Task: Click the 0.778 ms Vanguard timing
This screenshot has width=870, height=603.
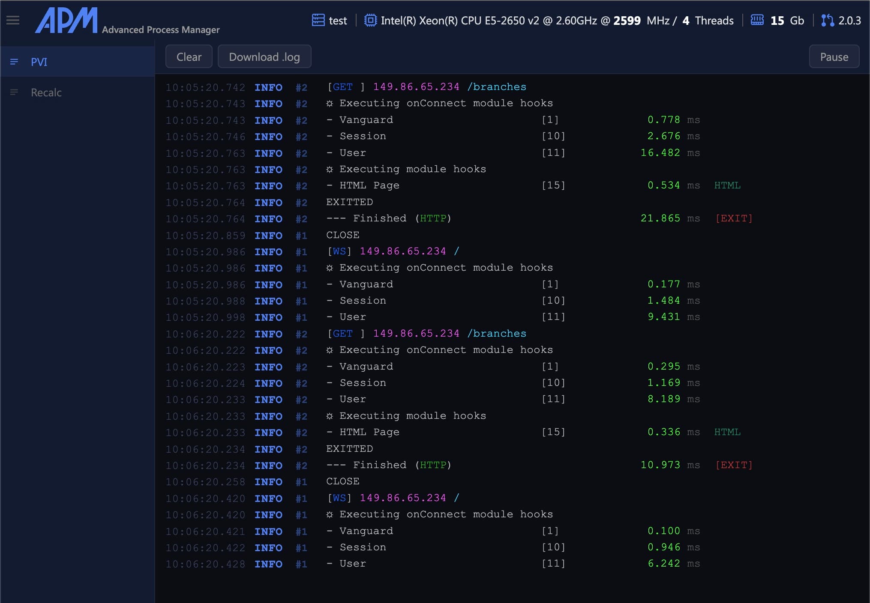Action: click(x=673, y=120)
